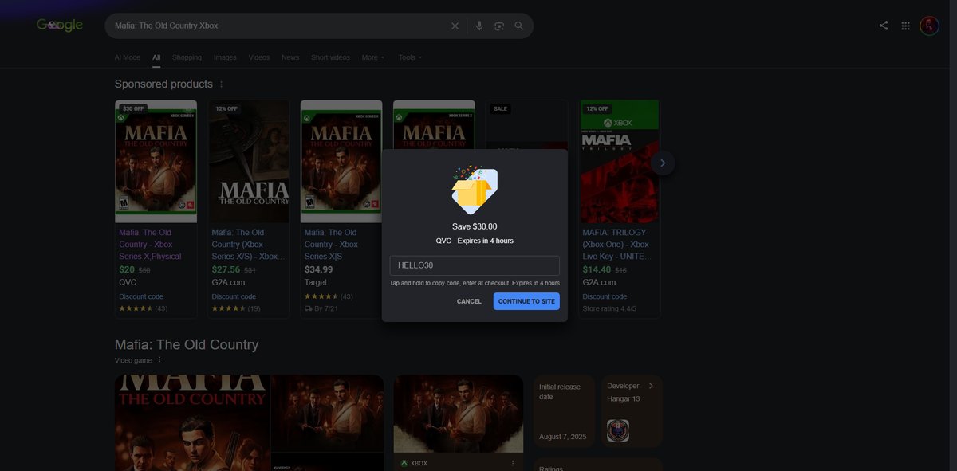
Task: Click Discount code under Mafia Trilogy listing
Action: 605,296
